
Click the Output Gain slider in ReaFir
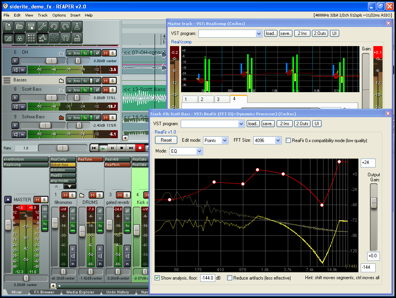[x=373, y=202]
